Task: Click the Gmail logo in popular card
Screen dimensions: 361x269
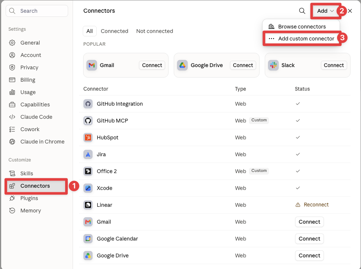Action: click(x=92, y=65)
